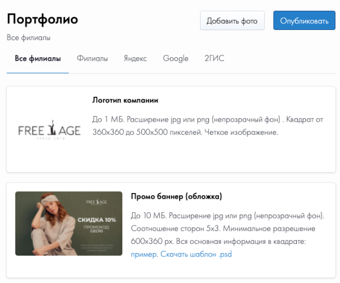
Task: Click Все филиалы subtitle under Портфолио
Action: 29,38
